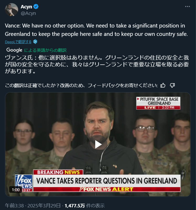Open the post timestamp 午前3:38 link
Viewport: 196px width, 210px height.
14,206
